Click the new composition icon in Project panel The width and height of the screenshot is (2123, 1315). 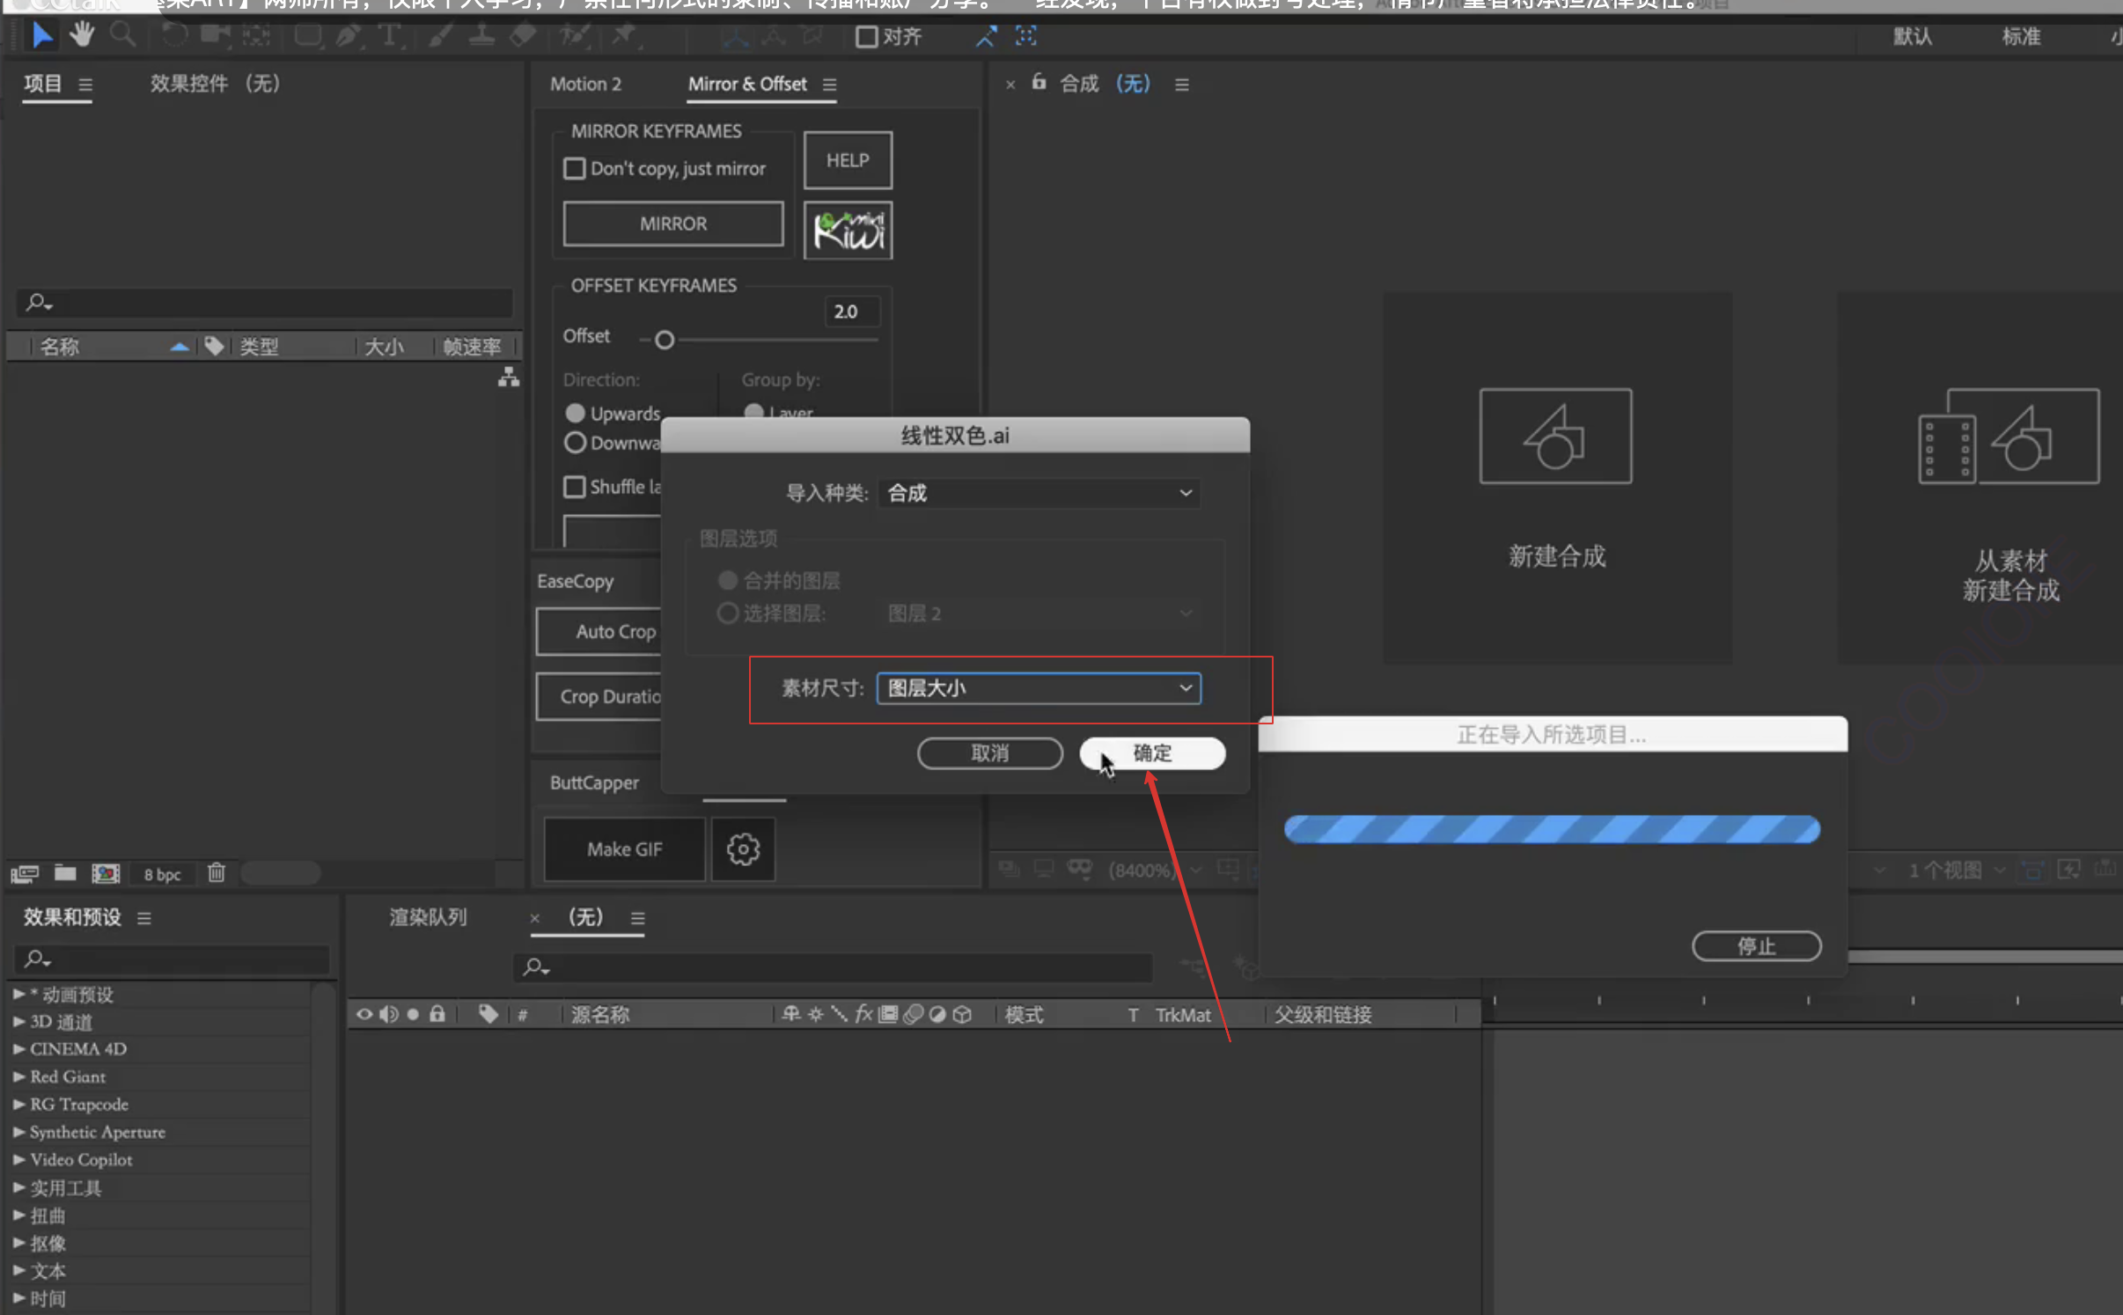[x=106, y=873]
